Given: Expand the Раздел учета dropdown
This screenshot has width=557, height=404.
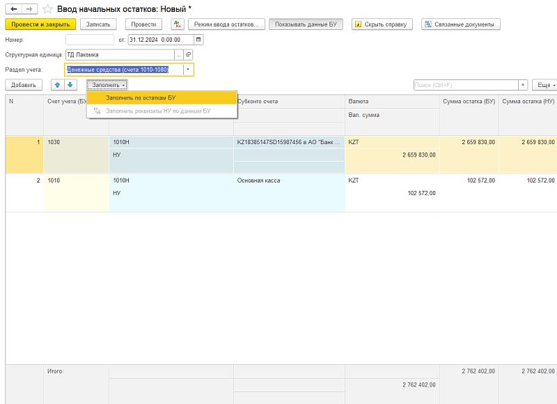Looking at the screenshot, I should (x=188, y=70).
